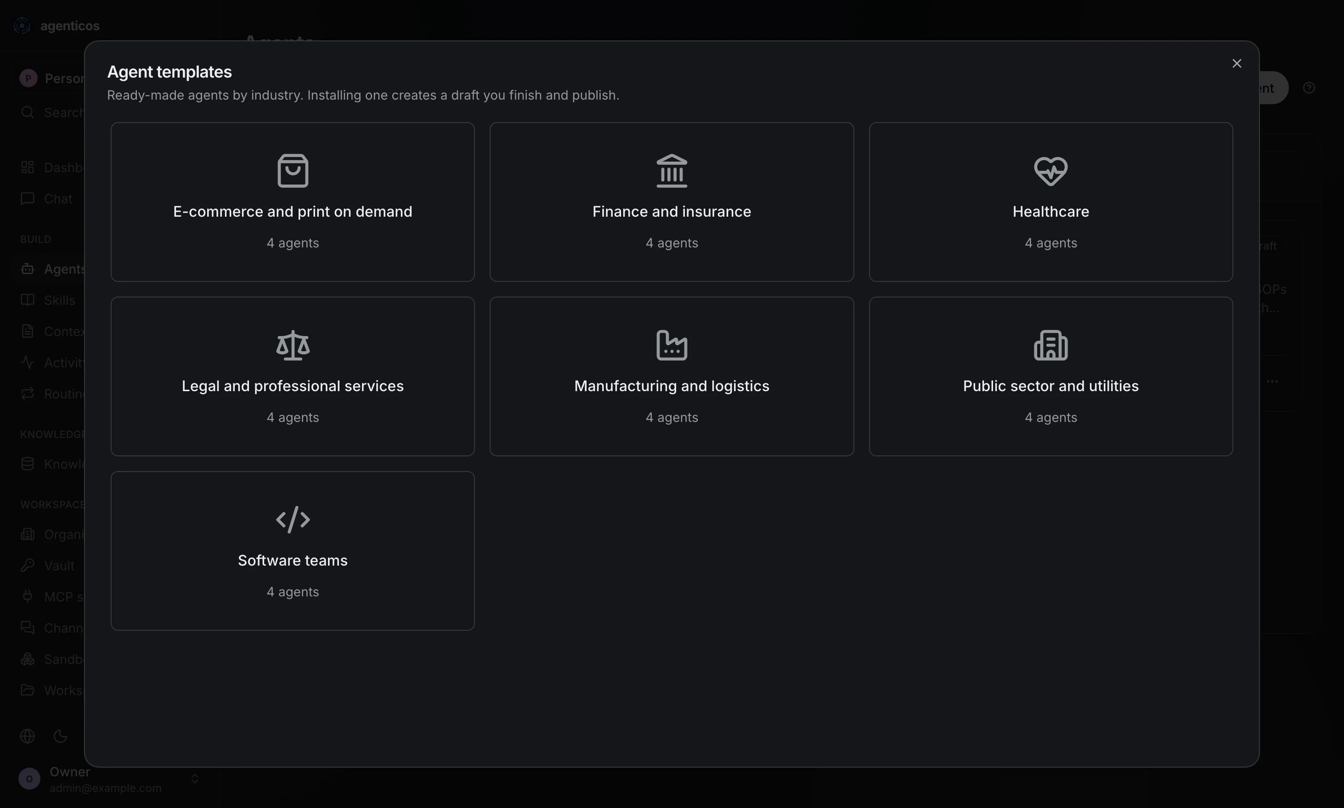Open Legal and professional services templates
1344x808 pixels.
293,376
